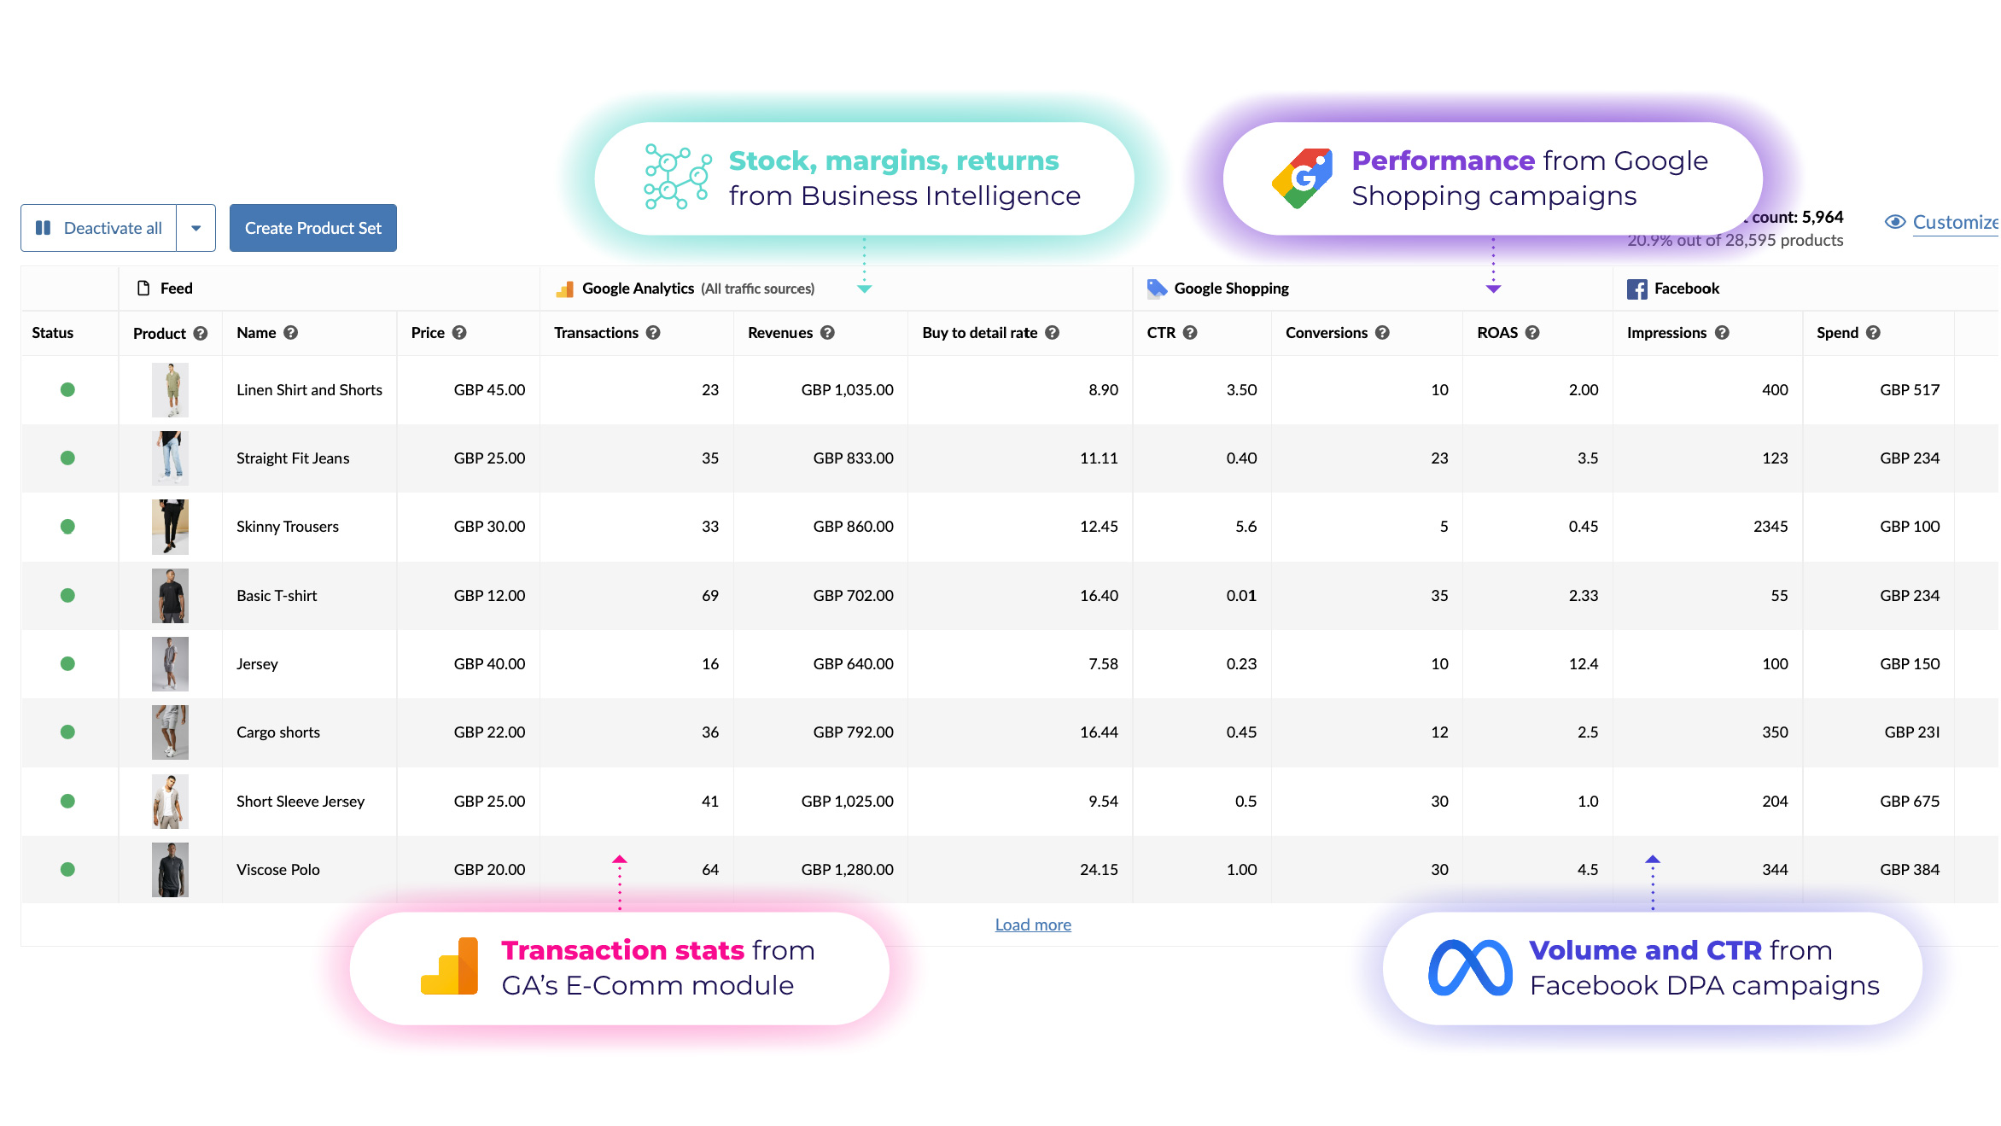Open Basic T-shirt product thumbnail
The image size is (2001, 1126).
tap(170, 596)
